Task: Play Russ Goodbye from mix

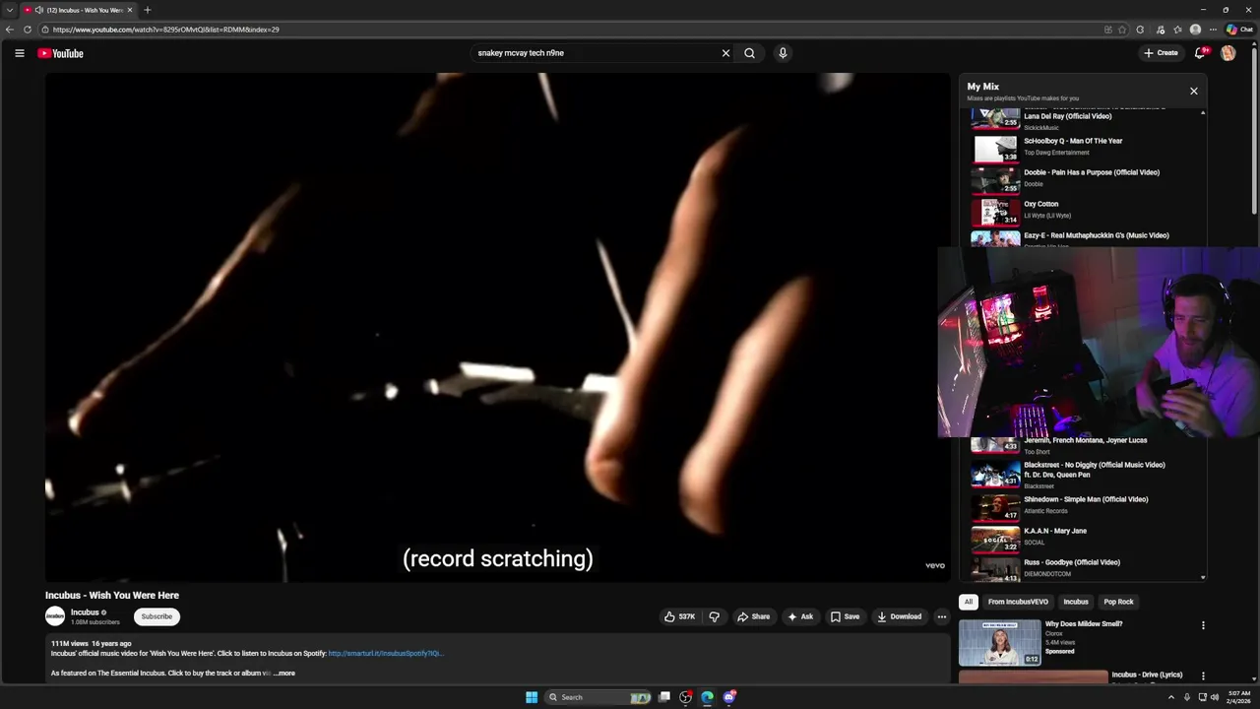Action: pos(1081,567)
